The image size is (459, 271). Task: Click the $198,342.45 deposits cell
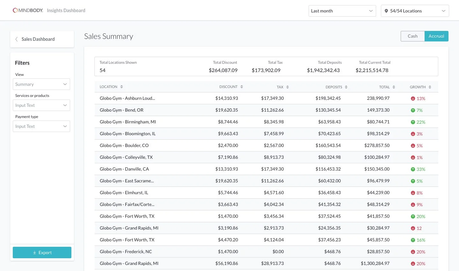coord(328,98)
